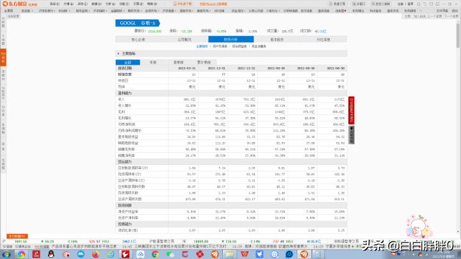The image size is (461, 259).
Task: Select the 年报 report period tab
Action: tap(153, 62)
